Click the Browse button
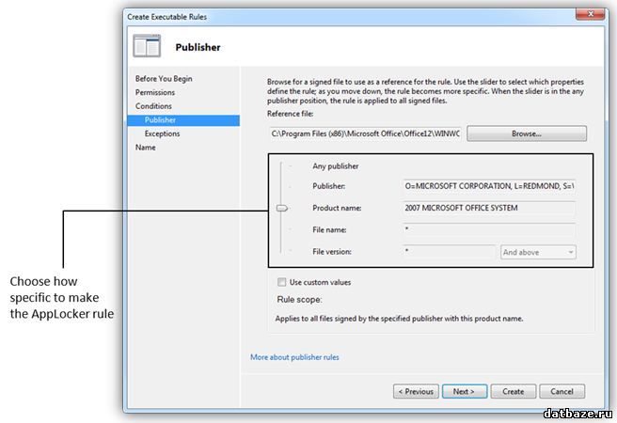Screen dimensions: 617x423 tap(526, 134)
